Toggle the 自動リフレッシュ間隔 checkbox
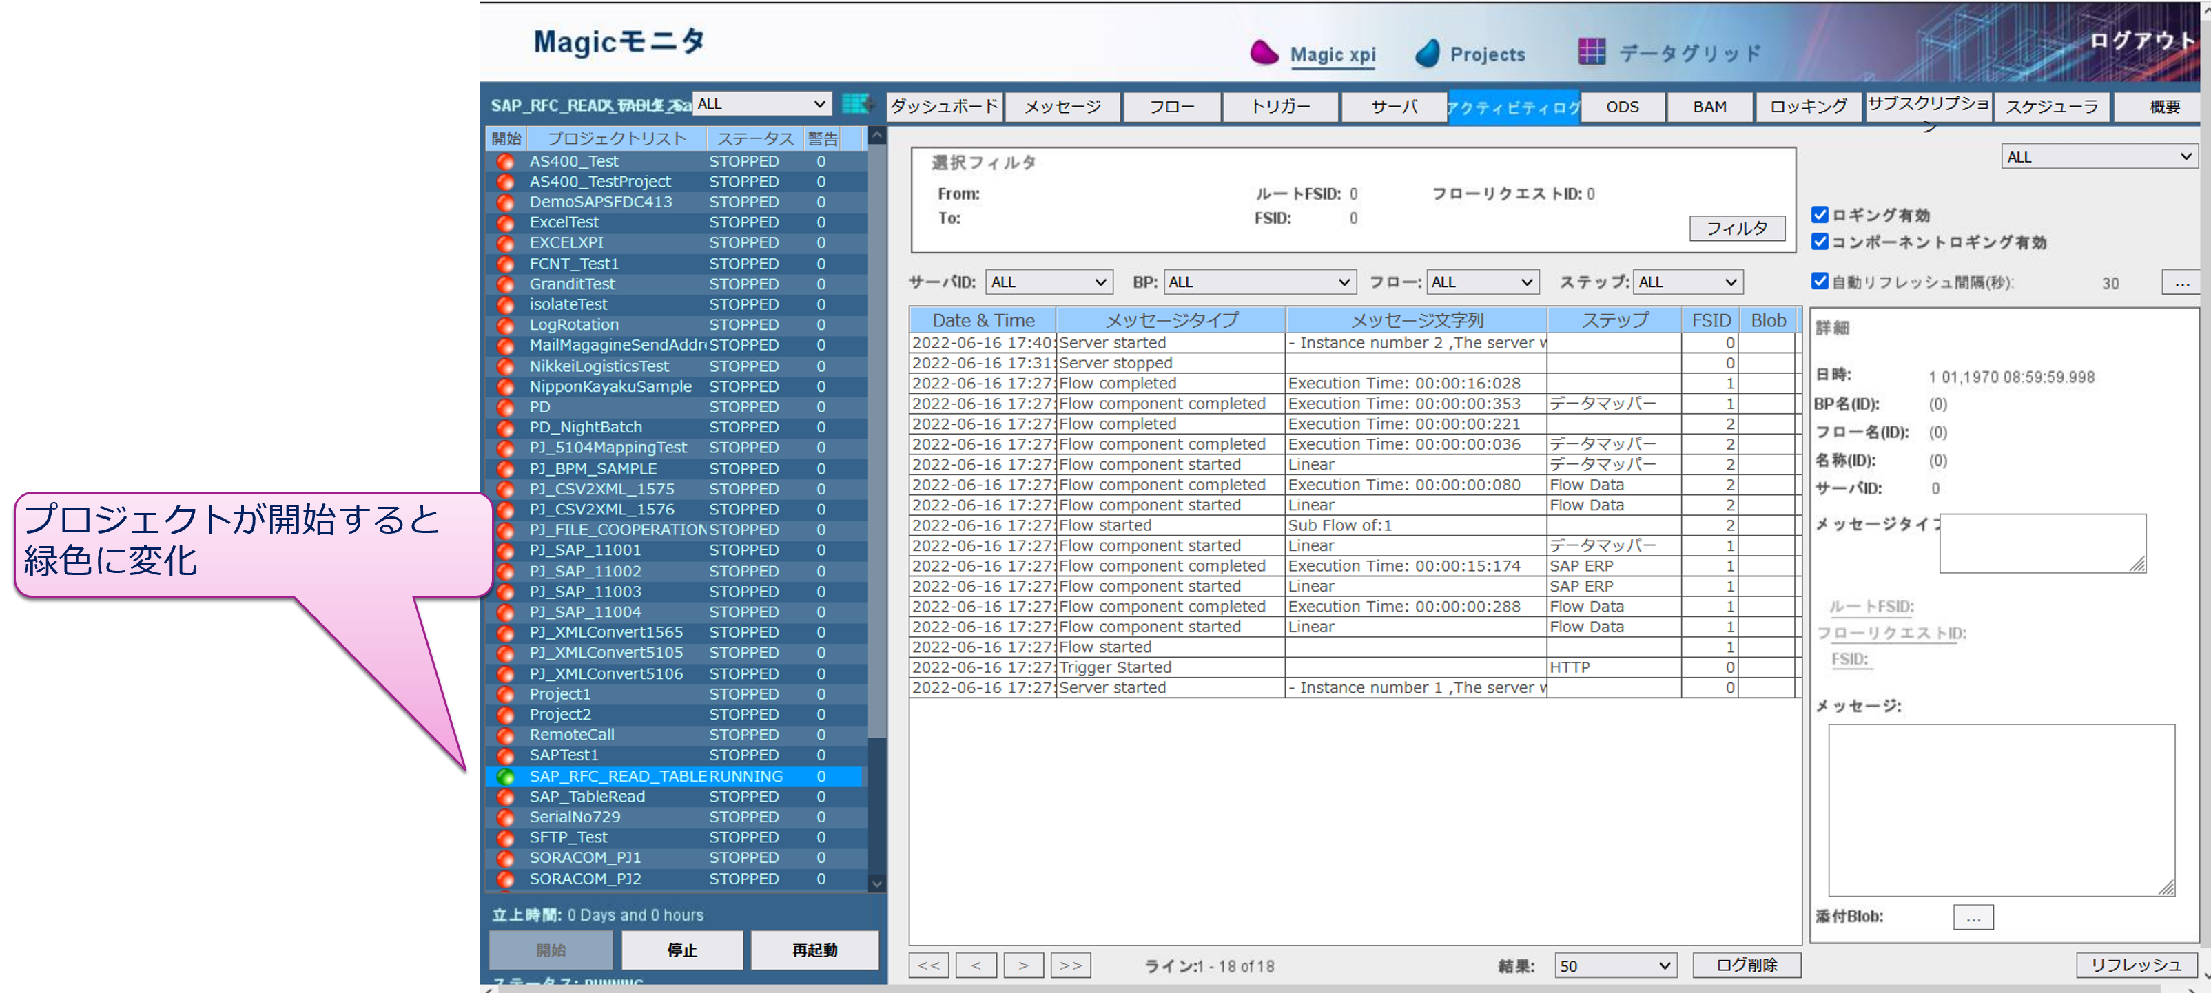This screenshot has height=993, width=2211. (1819, 281)
